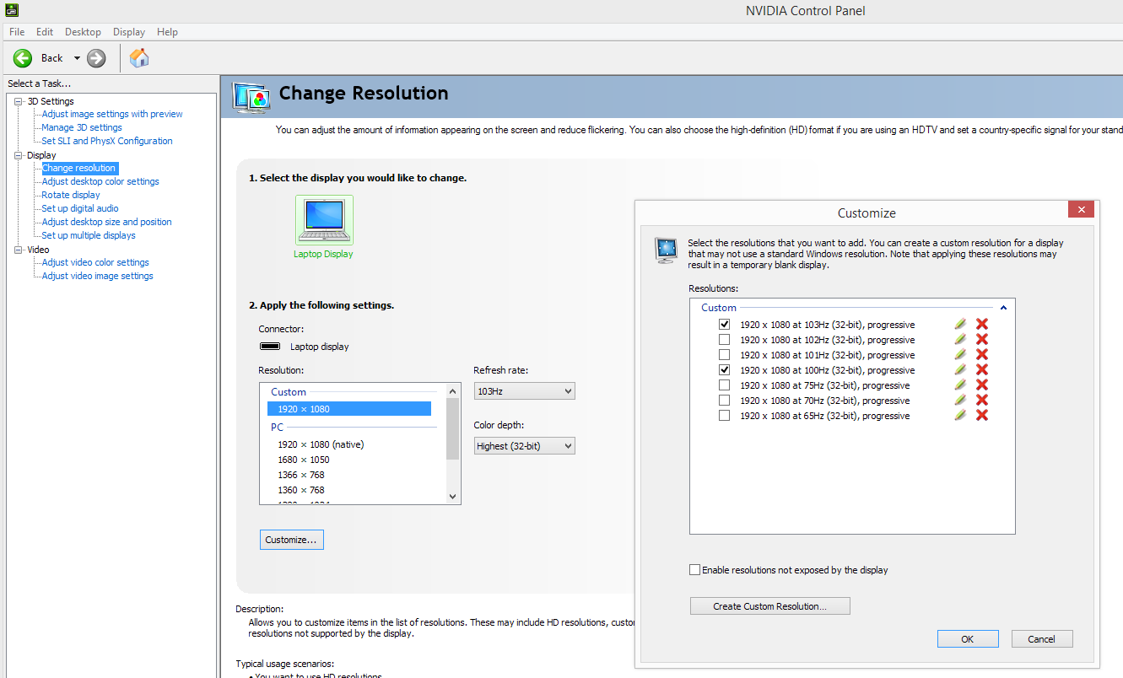The height and width of the screenshot is (678, 1123).
Task: Check the 1920 x 1080 at 101Hz checkbox
Action: (x=724, y=355)
